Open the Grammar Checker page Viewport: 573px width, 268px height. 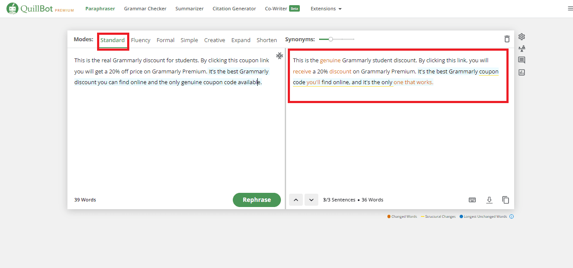click(x=145, y=9)
